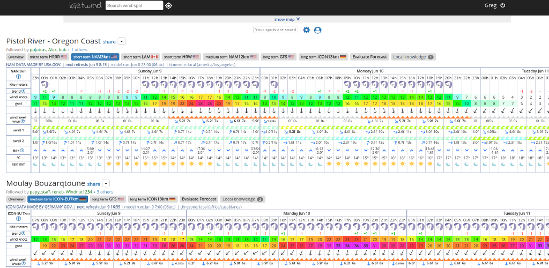Click the help icon next to Pistol River trend

[22, 91]
